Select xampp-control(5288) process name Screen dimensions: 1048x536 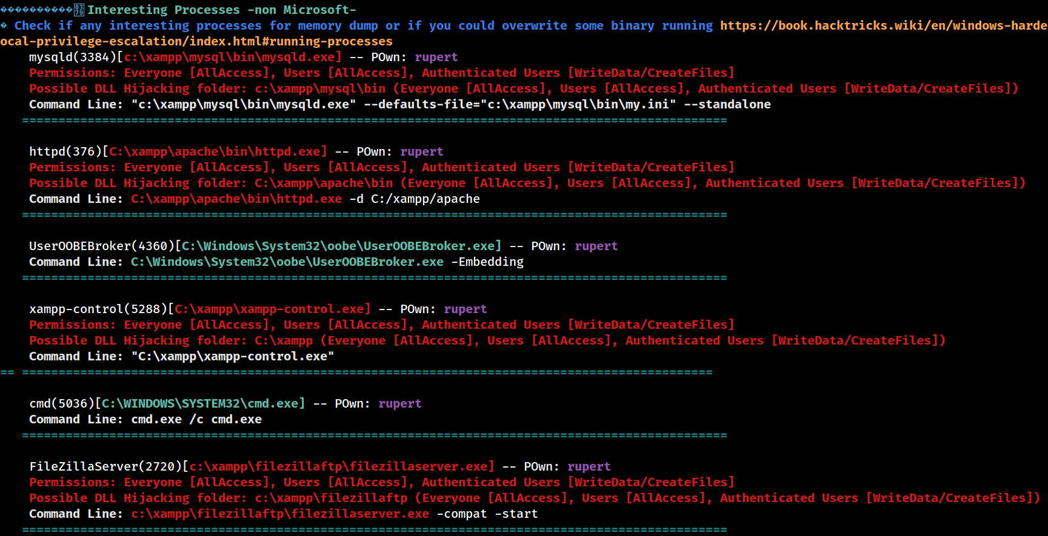coord(98,309)
